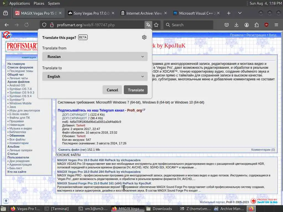Viewport: 283px width, 212px height.
Task: Switch to Internet Archive tab
Action: pyautogui.click(x=144, y=13)
